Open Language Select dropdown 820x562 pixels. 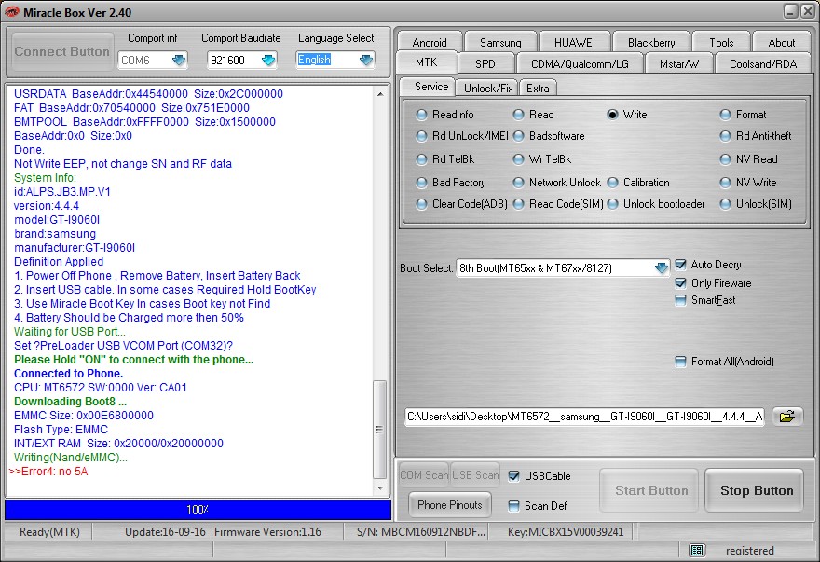click(x=366, y=61)
